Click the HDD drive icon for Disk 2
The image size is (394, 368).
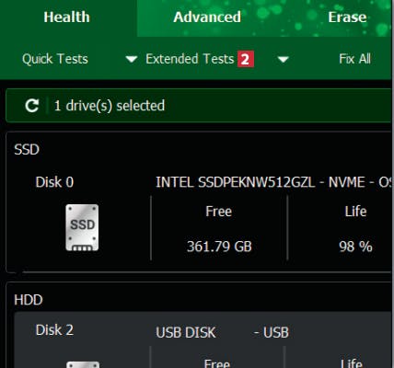(x=83, y=364)
